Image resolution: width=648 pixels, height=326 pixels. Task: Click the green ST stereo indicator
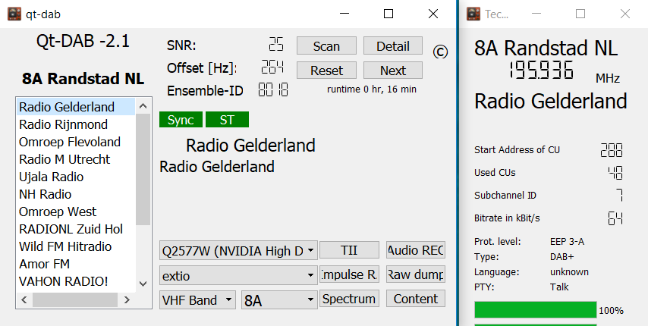point(228,120)
